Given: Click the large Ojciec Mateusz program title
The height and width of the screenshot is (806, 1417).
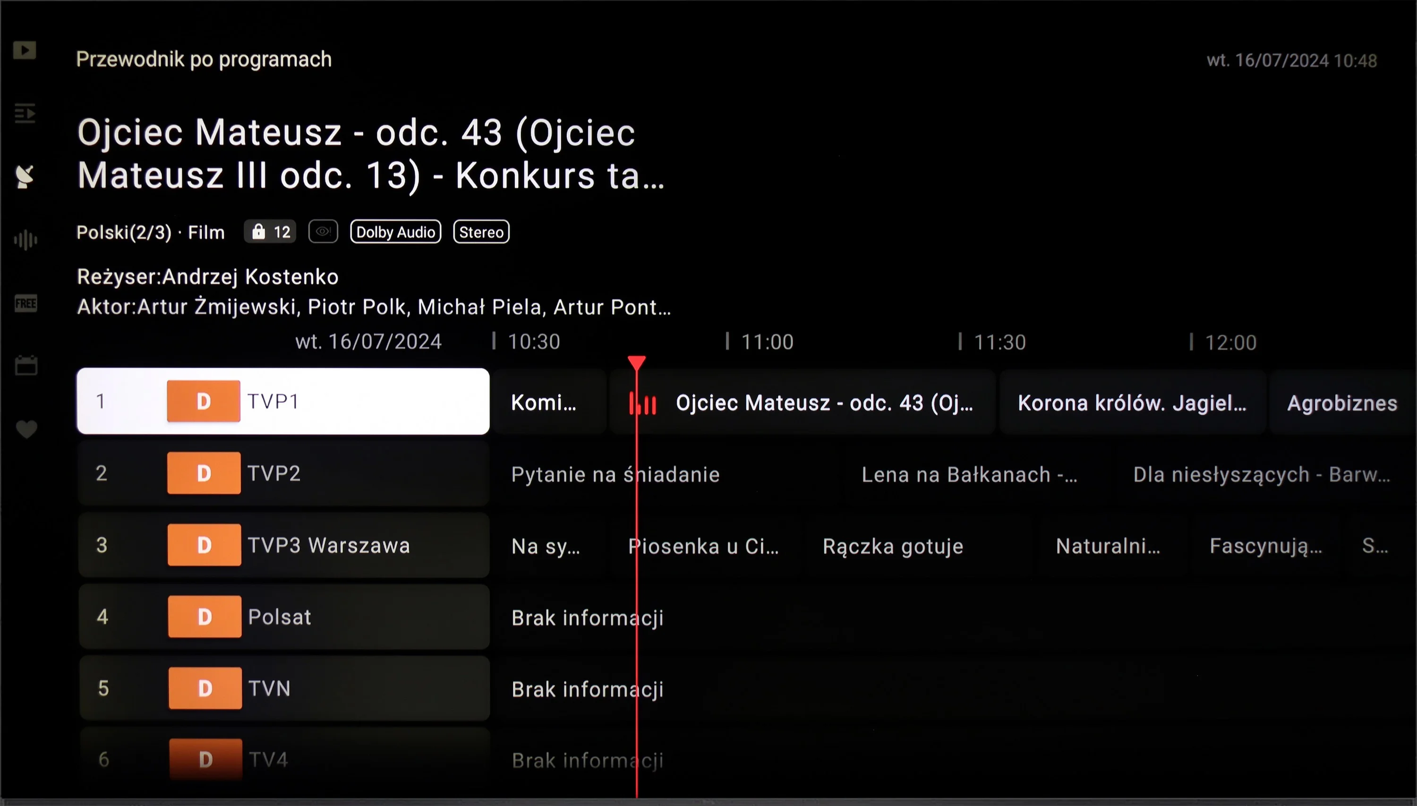Looking at the screenshot, I should click(x=371, y=154).
